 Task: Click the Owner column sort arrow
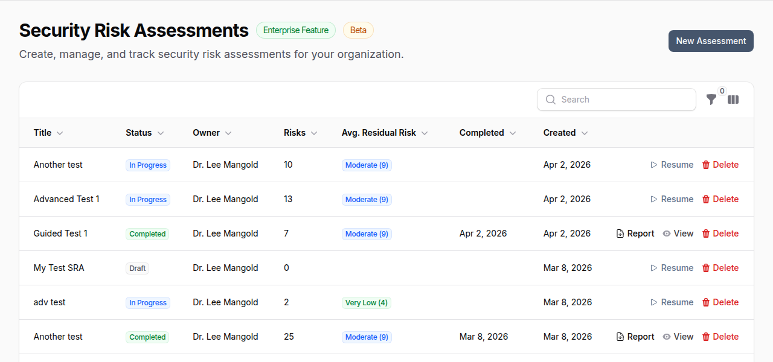(228, 132)
